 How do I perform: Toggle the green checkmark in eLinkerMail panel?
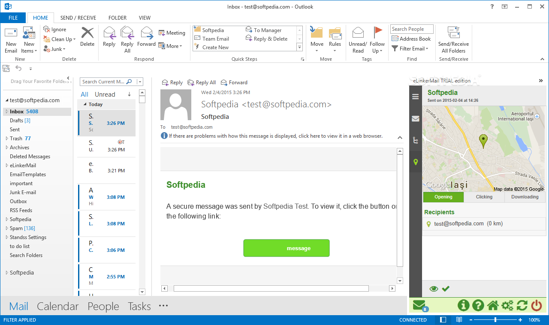click(x=446, y=289)
